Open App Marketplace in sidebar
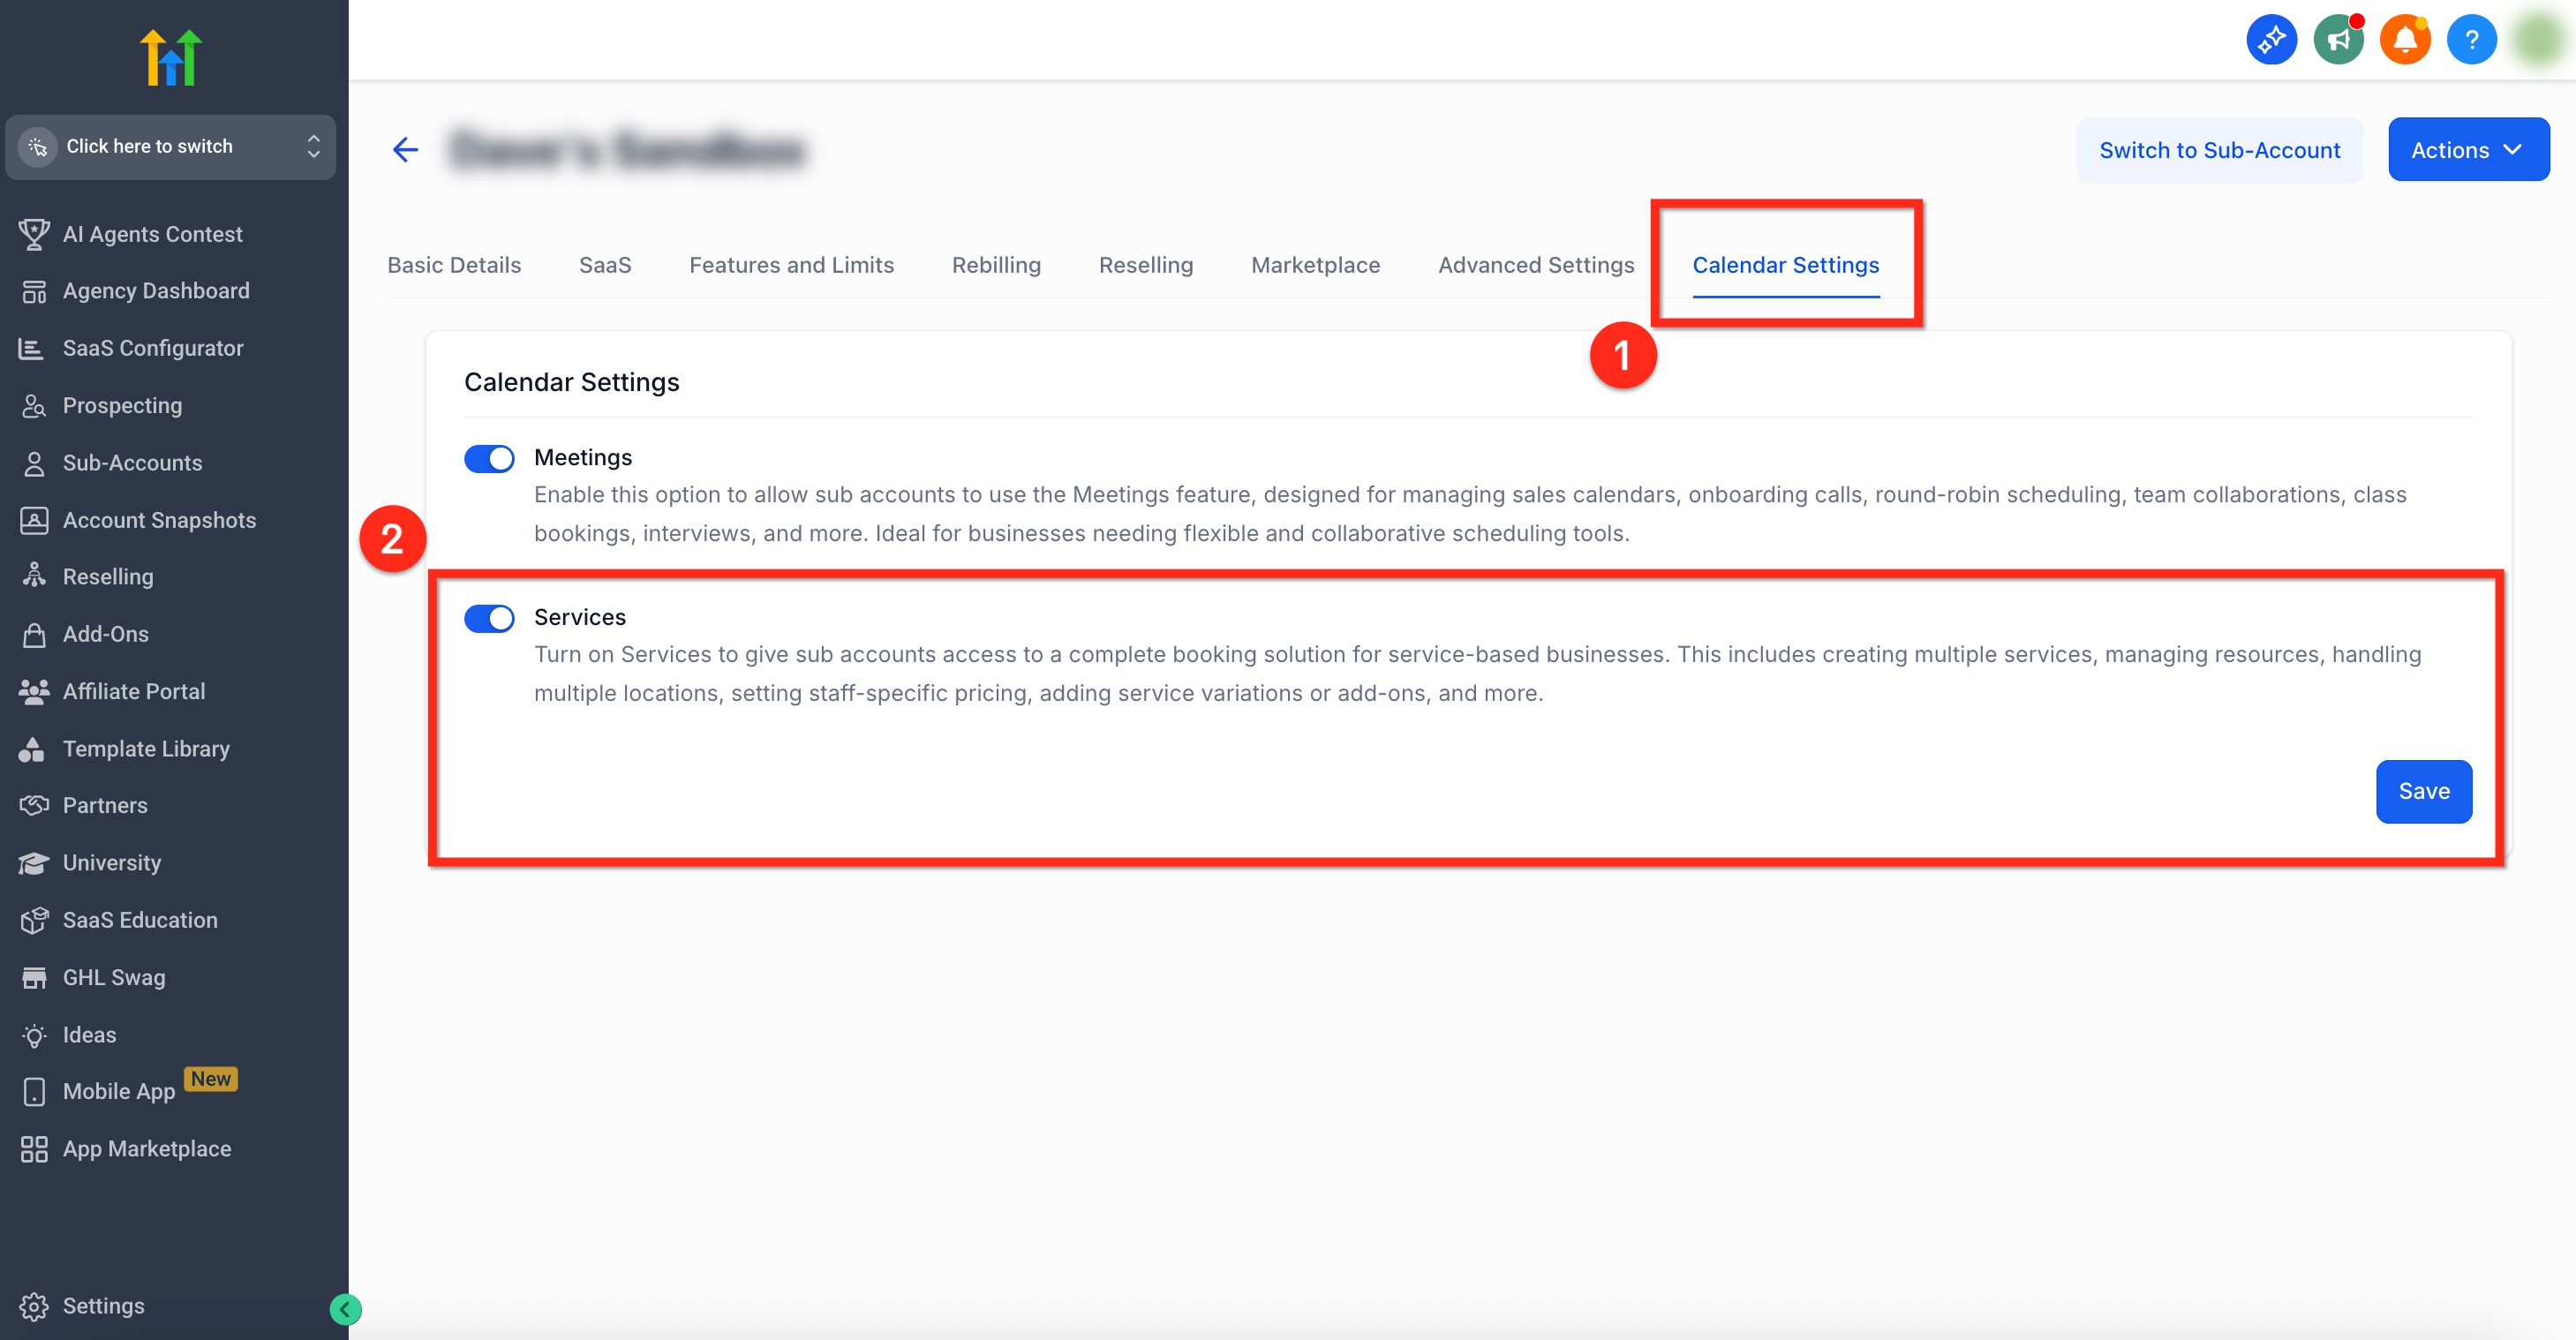2576x1340 pixels. coord(146,1149)
